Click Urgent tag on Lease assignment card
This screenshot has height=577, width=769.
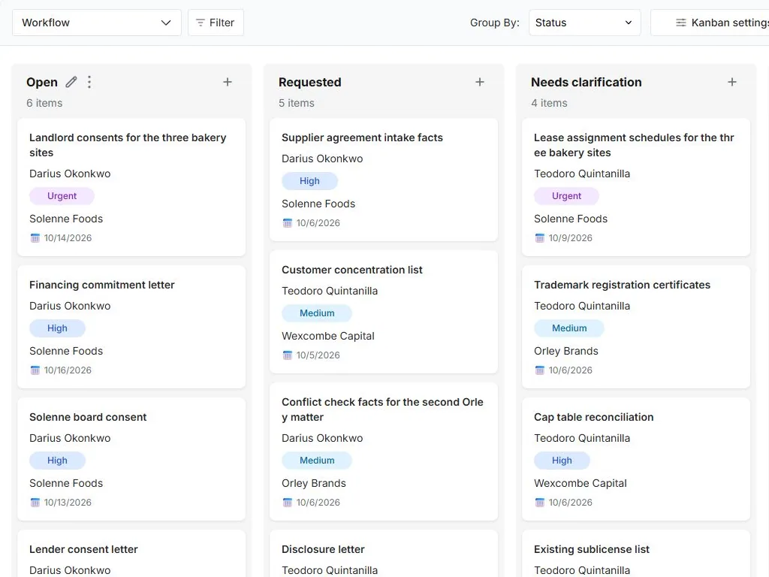(566, 196)
